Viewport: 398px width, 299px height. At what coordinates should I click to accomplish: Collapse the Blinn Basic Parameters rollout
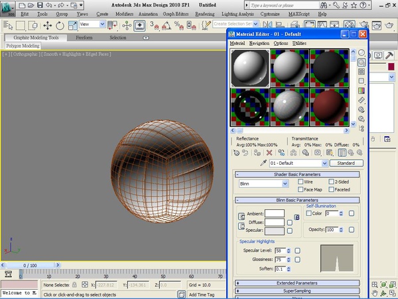297,200
